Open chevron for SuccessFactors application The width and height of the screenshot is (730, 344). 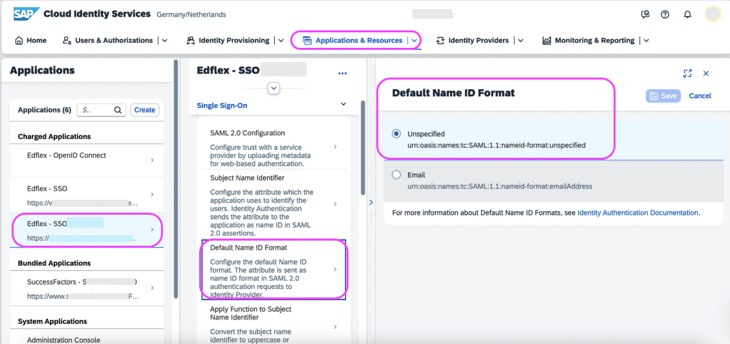(x=152, y=288)
